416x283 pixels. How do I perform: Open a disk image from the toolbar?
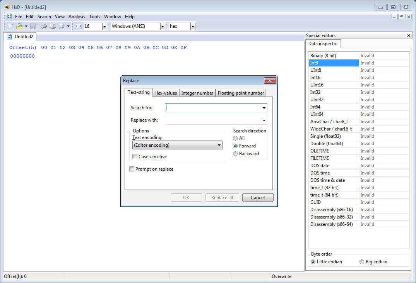point(62,26)
